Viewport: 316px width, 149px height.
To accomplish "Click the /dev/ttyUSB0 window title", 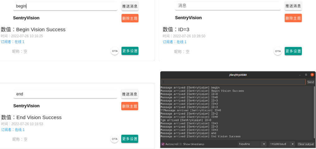I will (238, 75).
